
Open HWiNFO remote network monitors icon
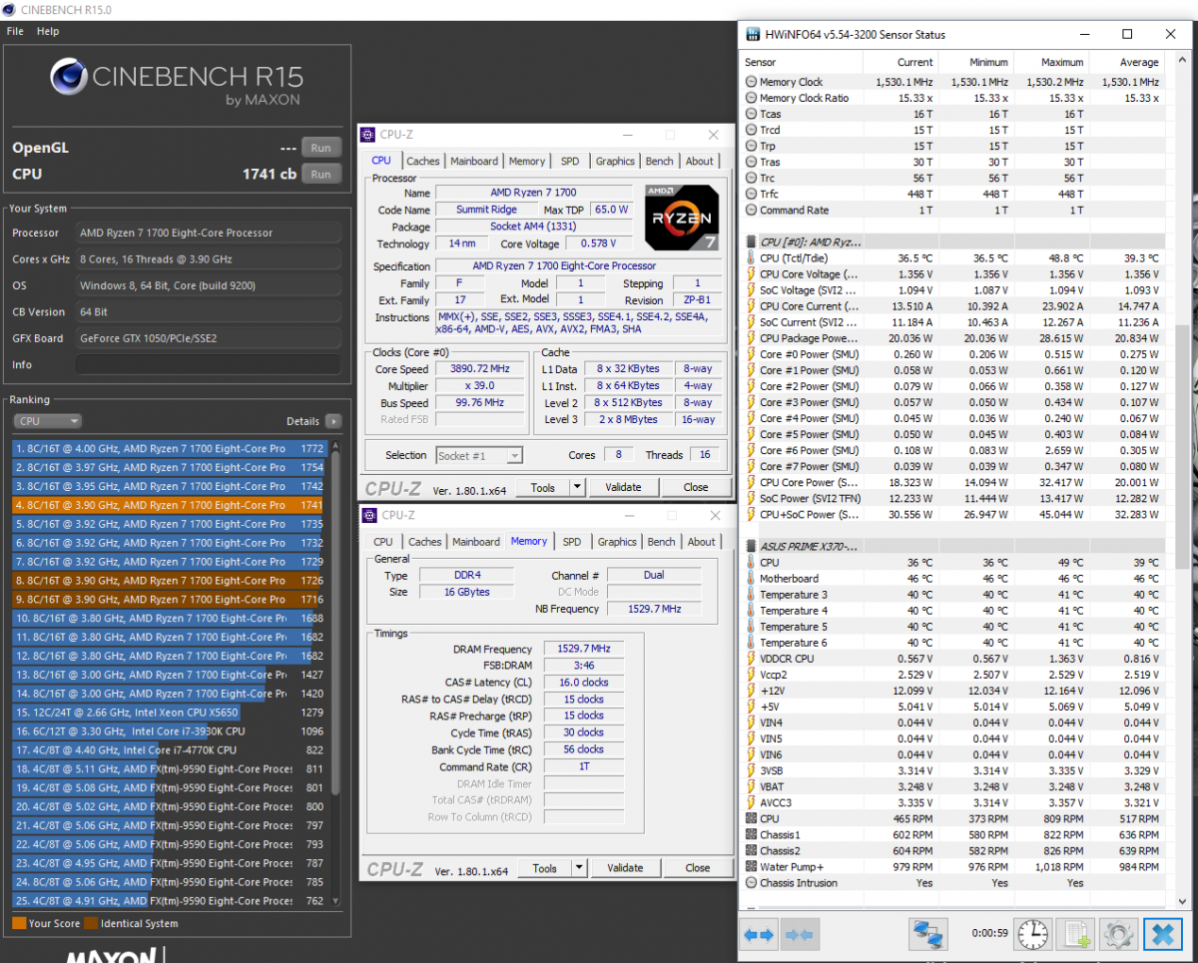pos(927,935)
